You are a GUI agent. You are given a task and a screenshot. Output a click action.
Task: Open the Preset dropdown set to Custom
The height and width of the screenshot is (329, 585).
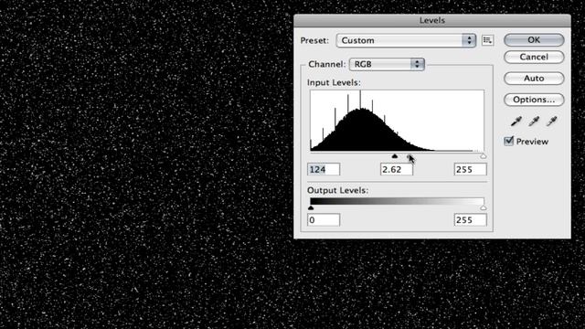point(406,40)
